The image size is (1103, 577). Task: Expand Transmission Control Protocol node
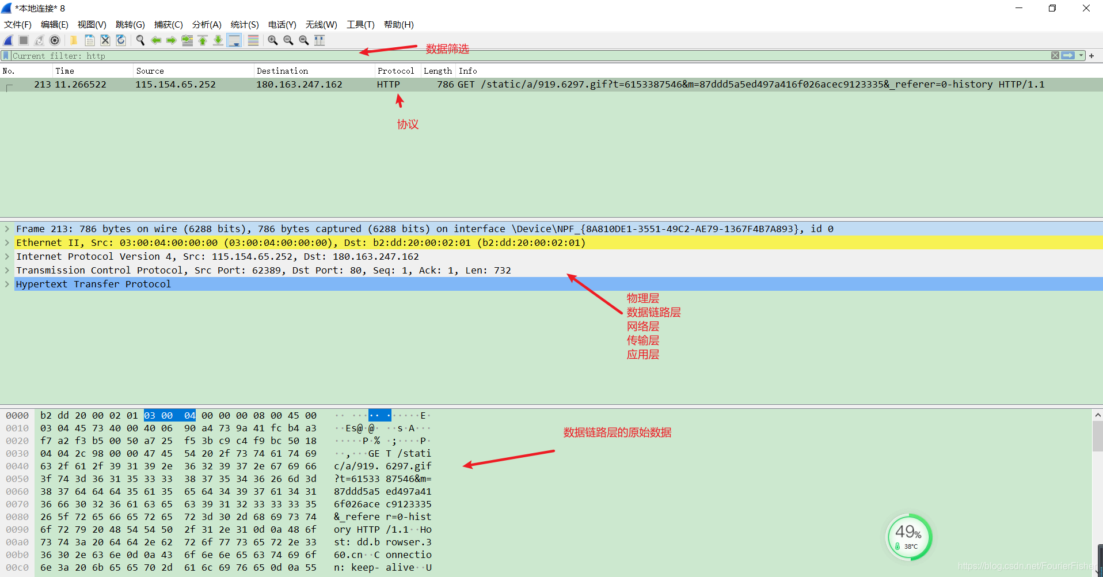[7, 270]
